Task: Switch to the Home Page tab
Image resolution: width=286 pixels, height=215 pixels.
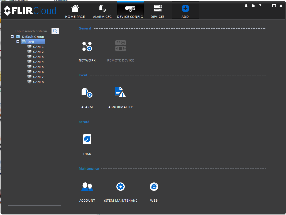Action: pyautogui.click(x=75, y=11)
